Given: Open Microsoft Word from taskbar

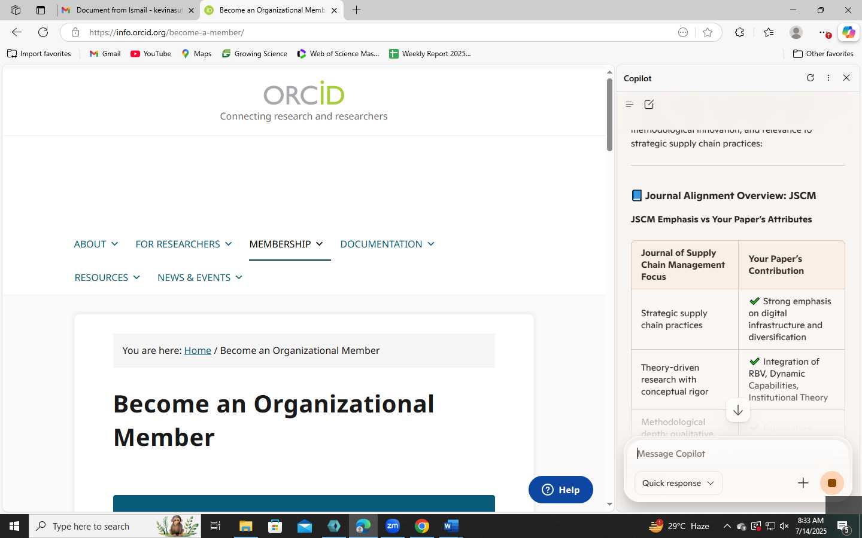Looking at the screenshot, I should 451,526.
